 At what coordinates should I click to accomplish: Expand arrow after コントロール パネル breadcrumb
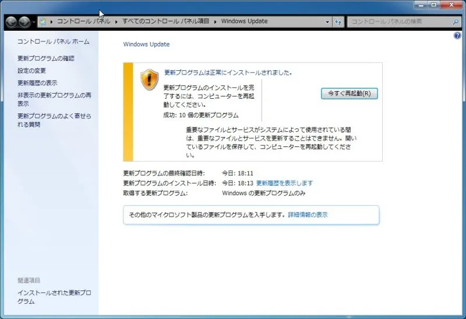116,21
